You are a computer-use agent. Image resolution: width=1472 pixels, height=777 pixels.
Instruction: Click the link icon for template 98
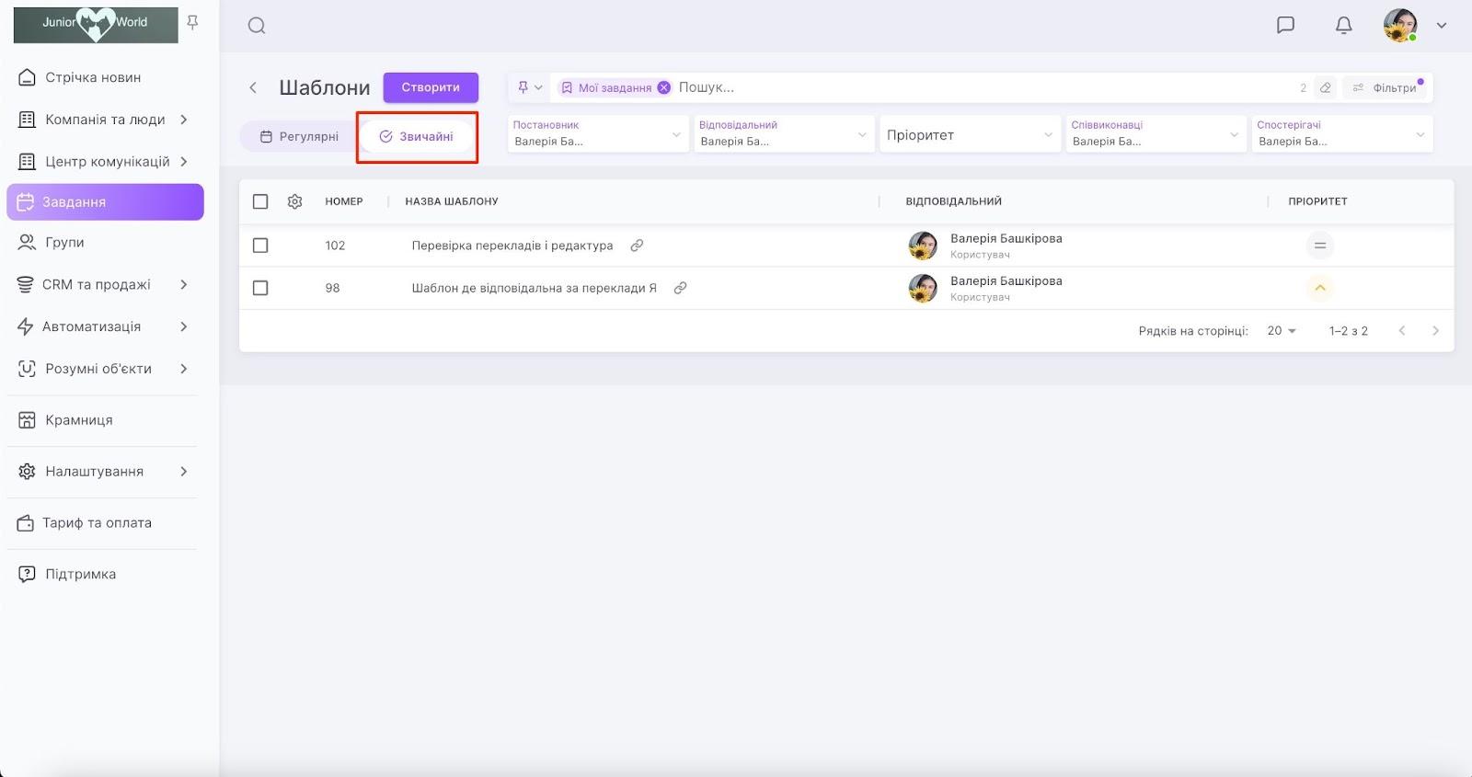click(x=680, y=288)
